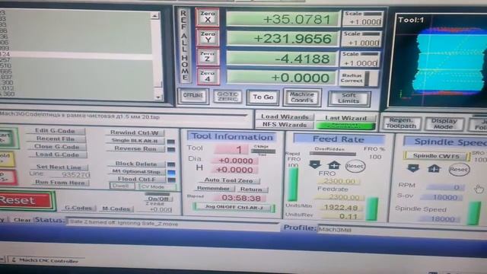
Task: Reset the spindle speed override
Action: [459, 170]
